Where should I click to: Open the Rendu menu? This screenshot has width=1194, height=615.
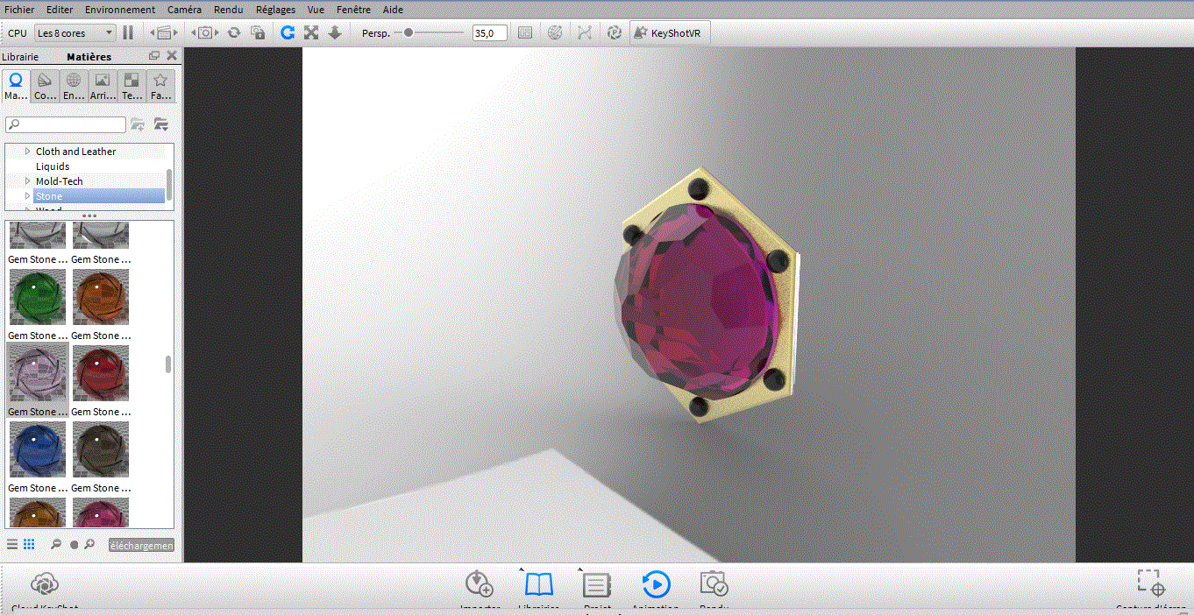click(x=228, y=10)
